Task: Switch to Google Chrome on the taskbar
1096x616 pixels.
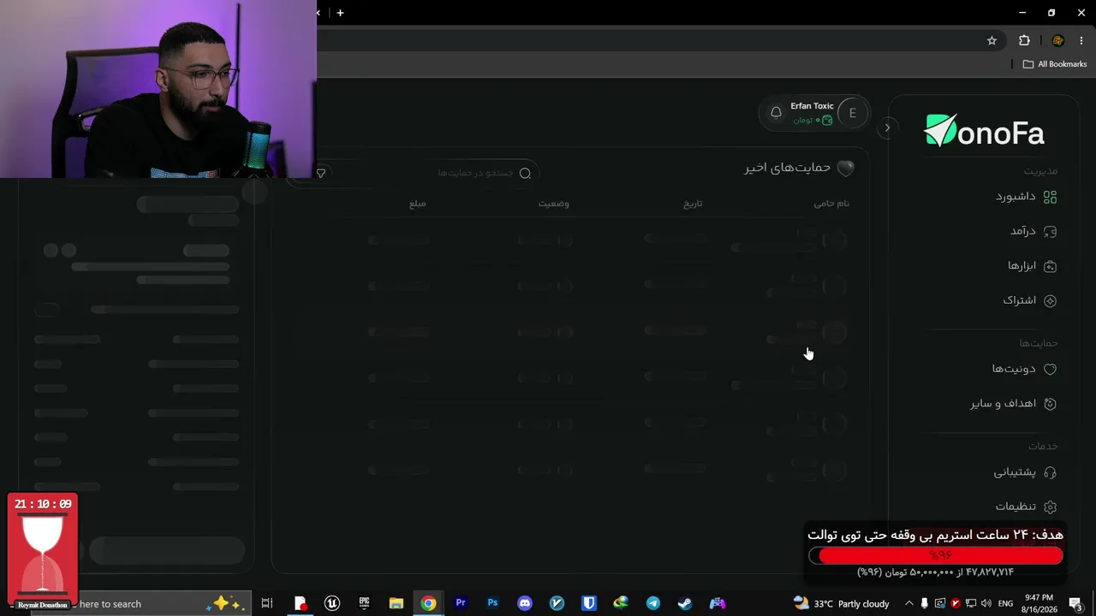Action: click(428, 603)
